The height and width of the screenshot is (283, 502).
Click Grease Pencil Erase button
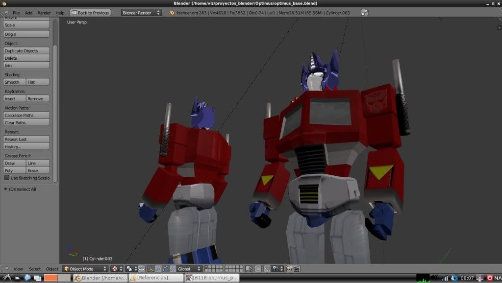click(x=38, y=170)
